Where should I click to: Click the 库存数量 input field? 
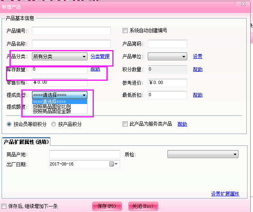(60, 70)
